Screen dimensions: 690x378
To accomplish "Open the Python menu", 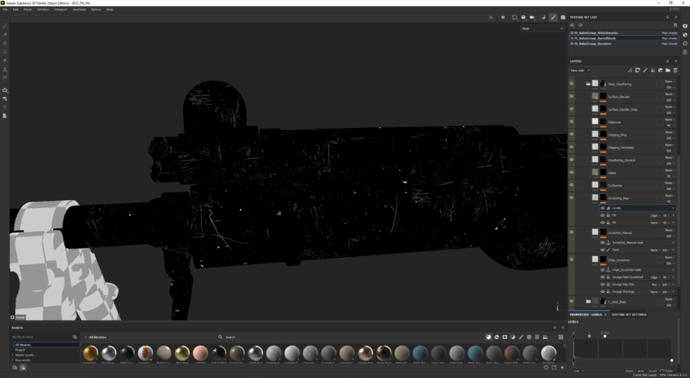I will 96,9.
